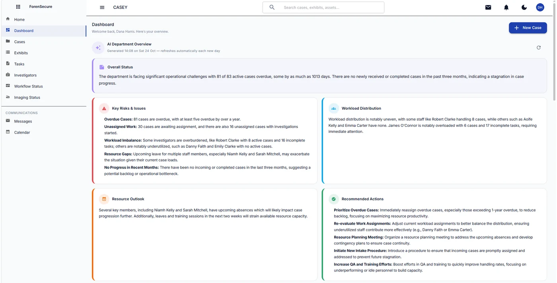
Task: Click the search magnifier icon
Action: pos(272,7)
